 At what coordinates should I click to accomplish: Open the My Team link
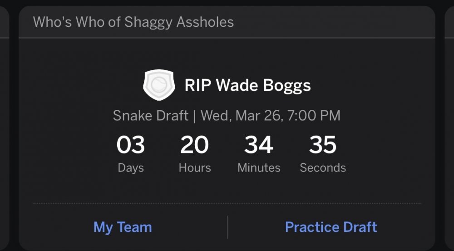tap(123, 227)
